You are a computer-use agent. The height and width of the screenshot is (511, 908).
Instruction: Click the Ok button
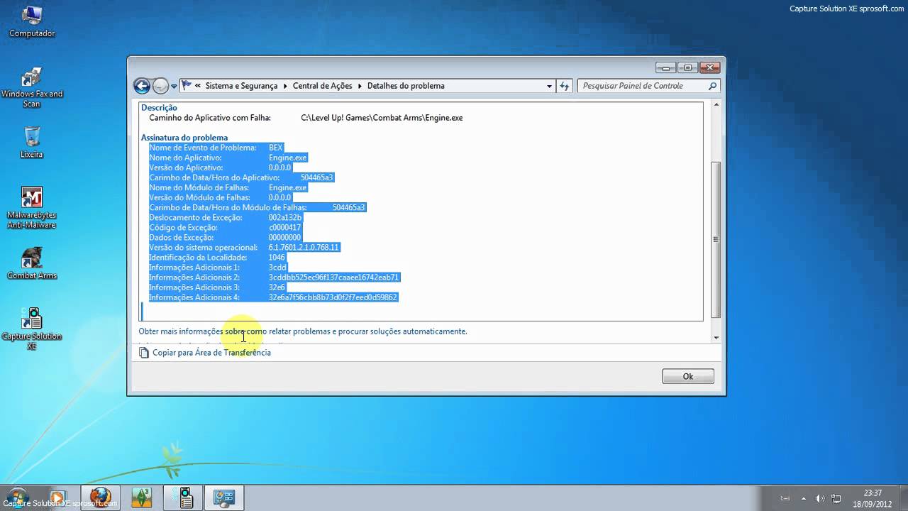688,376
